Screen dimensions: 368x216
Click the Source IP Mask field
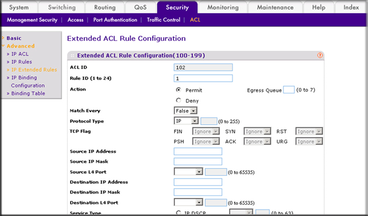pyautogui.click(x=198, y=161)
